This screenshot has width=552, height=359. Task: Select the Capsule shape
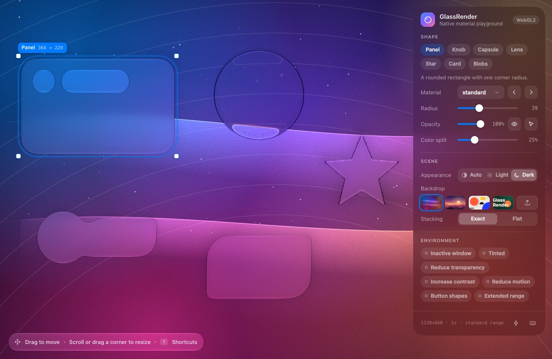tap(488, 50)
